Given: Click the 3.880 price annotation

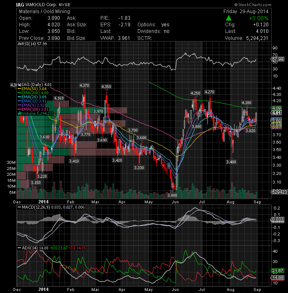Looking at the screenshot, I should click(x=197, y=126).
